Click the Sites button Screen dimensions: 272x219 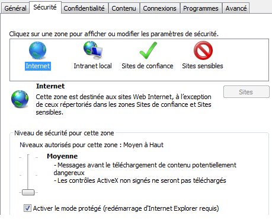246,92
